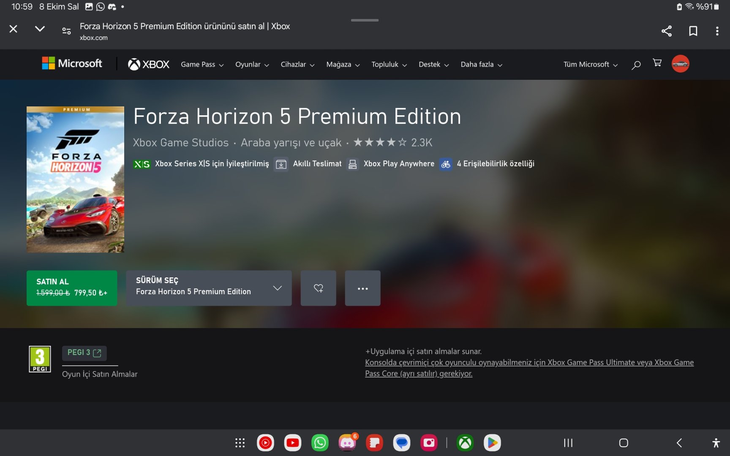This screenshot has width=730, height=456.
Task: Click the 'Xbox Play Anywhere' label
Action: [399, 163]
